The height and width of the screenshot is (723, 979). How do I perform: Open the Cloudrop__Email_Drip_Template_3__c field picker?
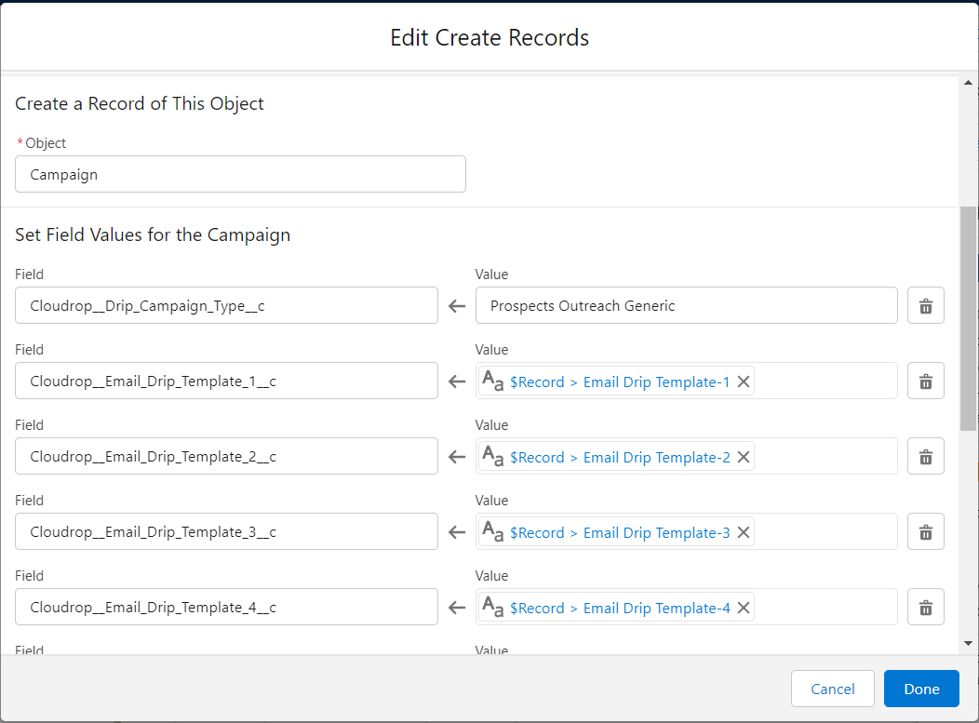click(226, 532)
